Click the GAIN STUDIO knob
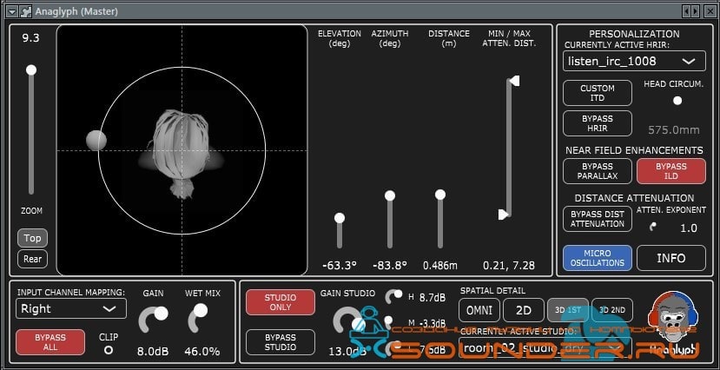This screenshot has height=370, width=720. pos(347,321)
